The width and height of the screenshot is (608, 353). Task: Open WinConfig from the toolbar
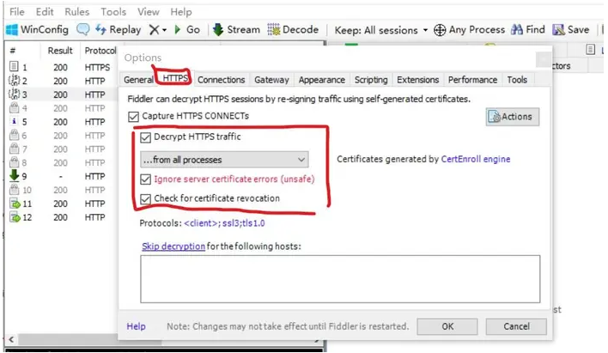tap(37, 29)
